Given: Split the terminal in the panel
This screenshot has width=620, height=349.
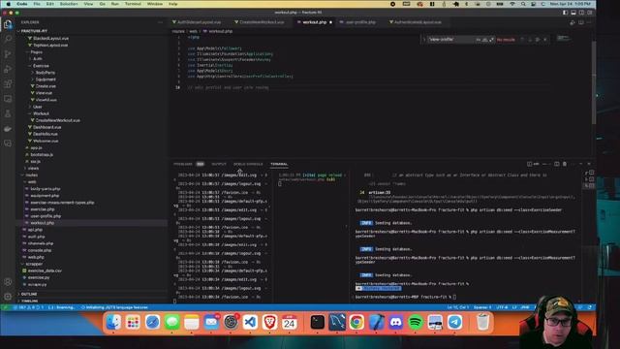Looking at the screenshot, I should [557, 164].
